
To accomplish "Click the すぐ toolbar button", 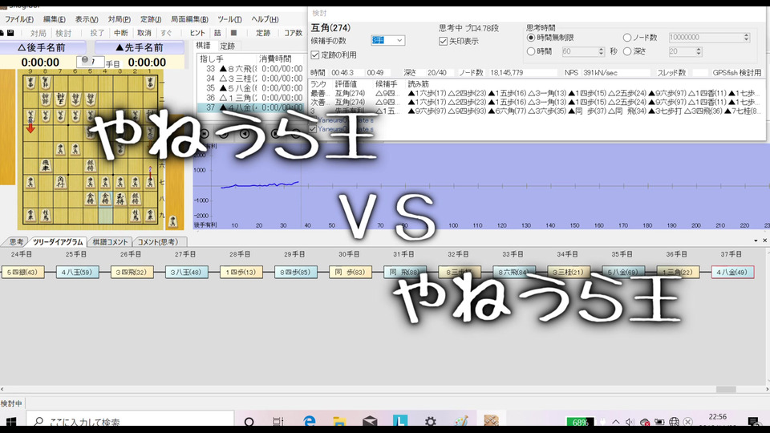I will (167, 33).
